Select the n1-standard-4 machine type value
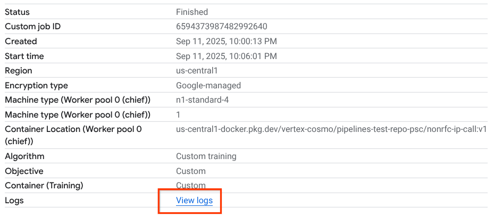The width and height of the screenshot is (502, 216). (x=203, y=100)
